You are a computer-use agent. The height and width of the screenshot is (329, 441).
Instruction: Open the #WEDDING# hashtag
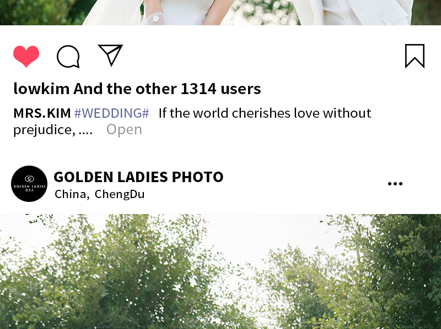click(x=111, y=113)
